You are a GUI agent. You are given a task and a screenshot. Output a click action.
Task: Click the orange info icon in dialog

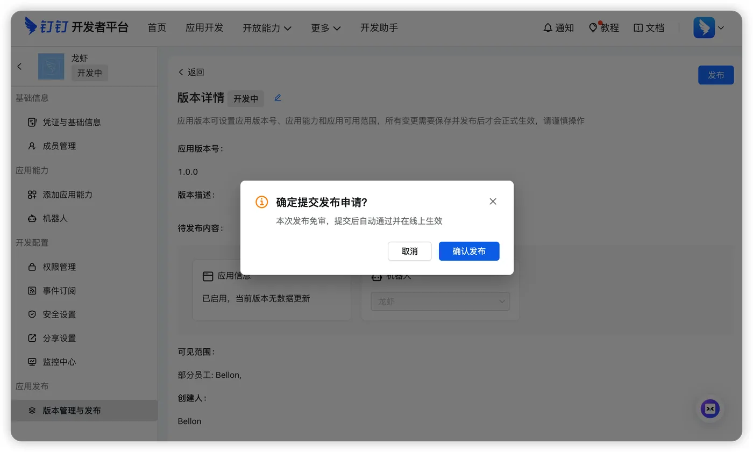point(261,202)
